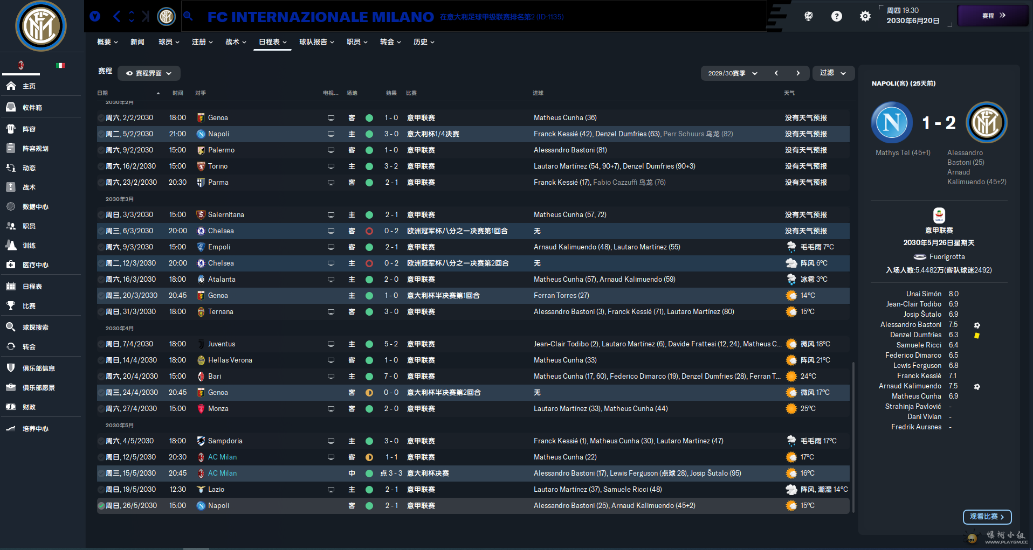
Task: Toggle marker for Chelsea 6/3/2030 row
Action: (x=101, y=231)
